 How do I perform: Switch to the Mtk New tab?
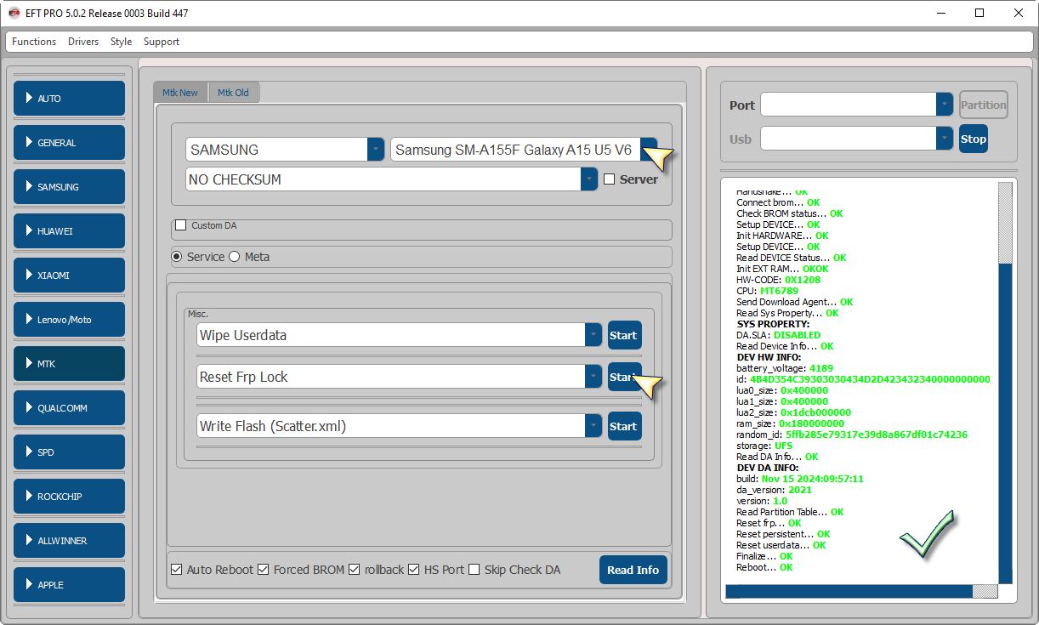tap(180, 93)
